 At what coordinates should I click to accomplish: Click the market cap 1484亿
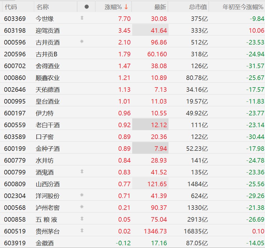[198, 184]
